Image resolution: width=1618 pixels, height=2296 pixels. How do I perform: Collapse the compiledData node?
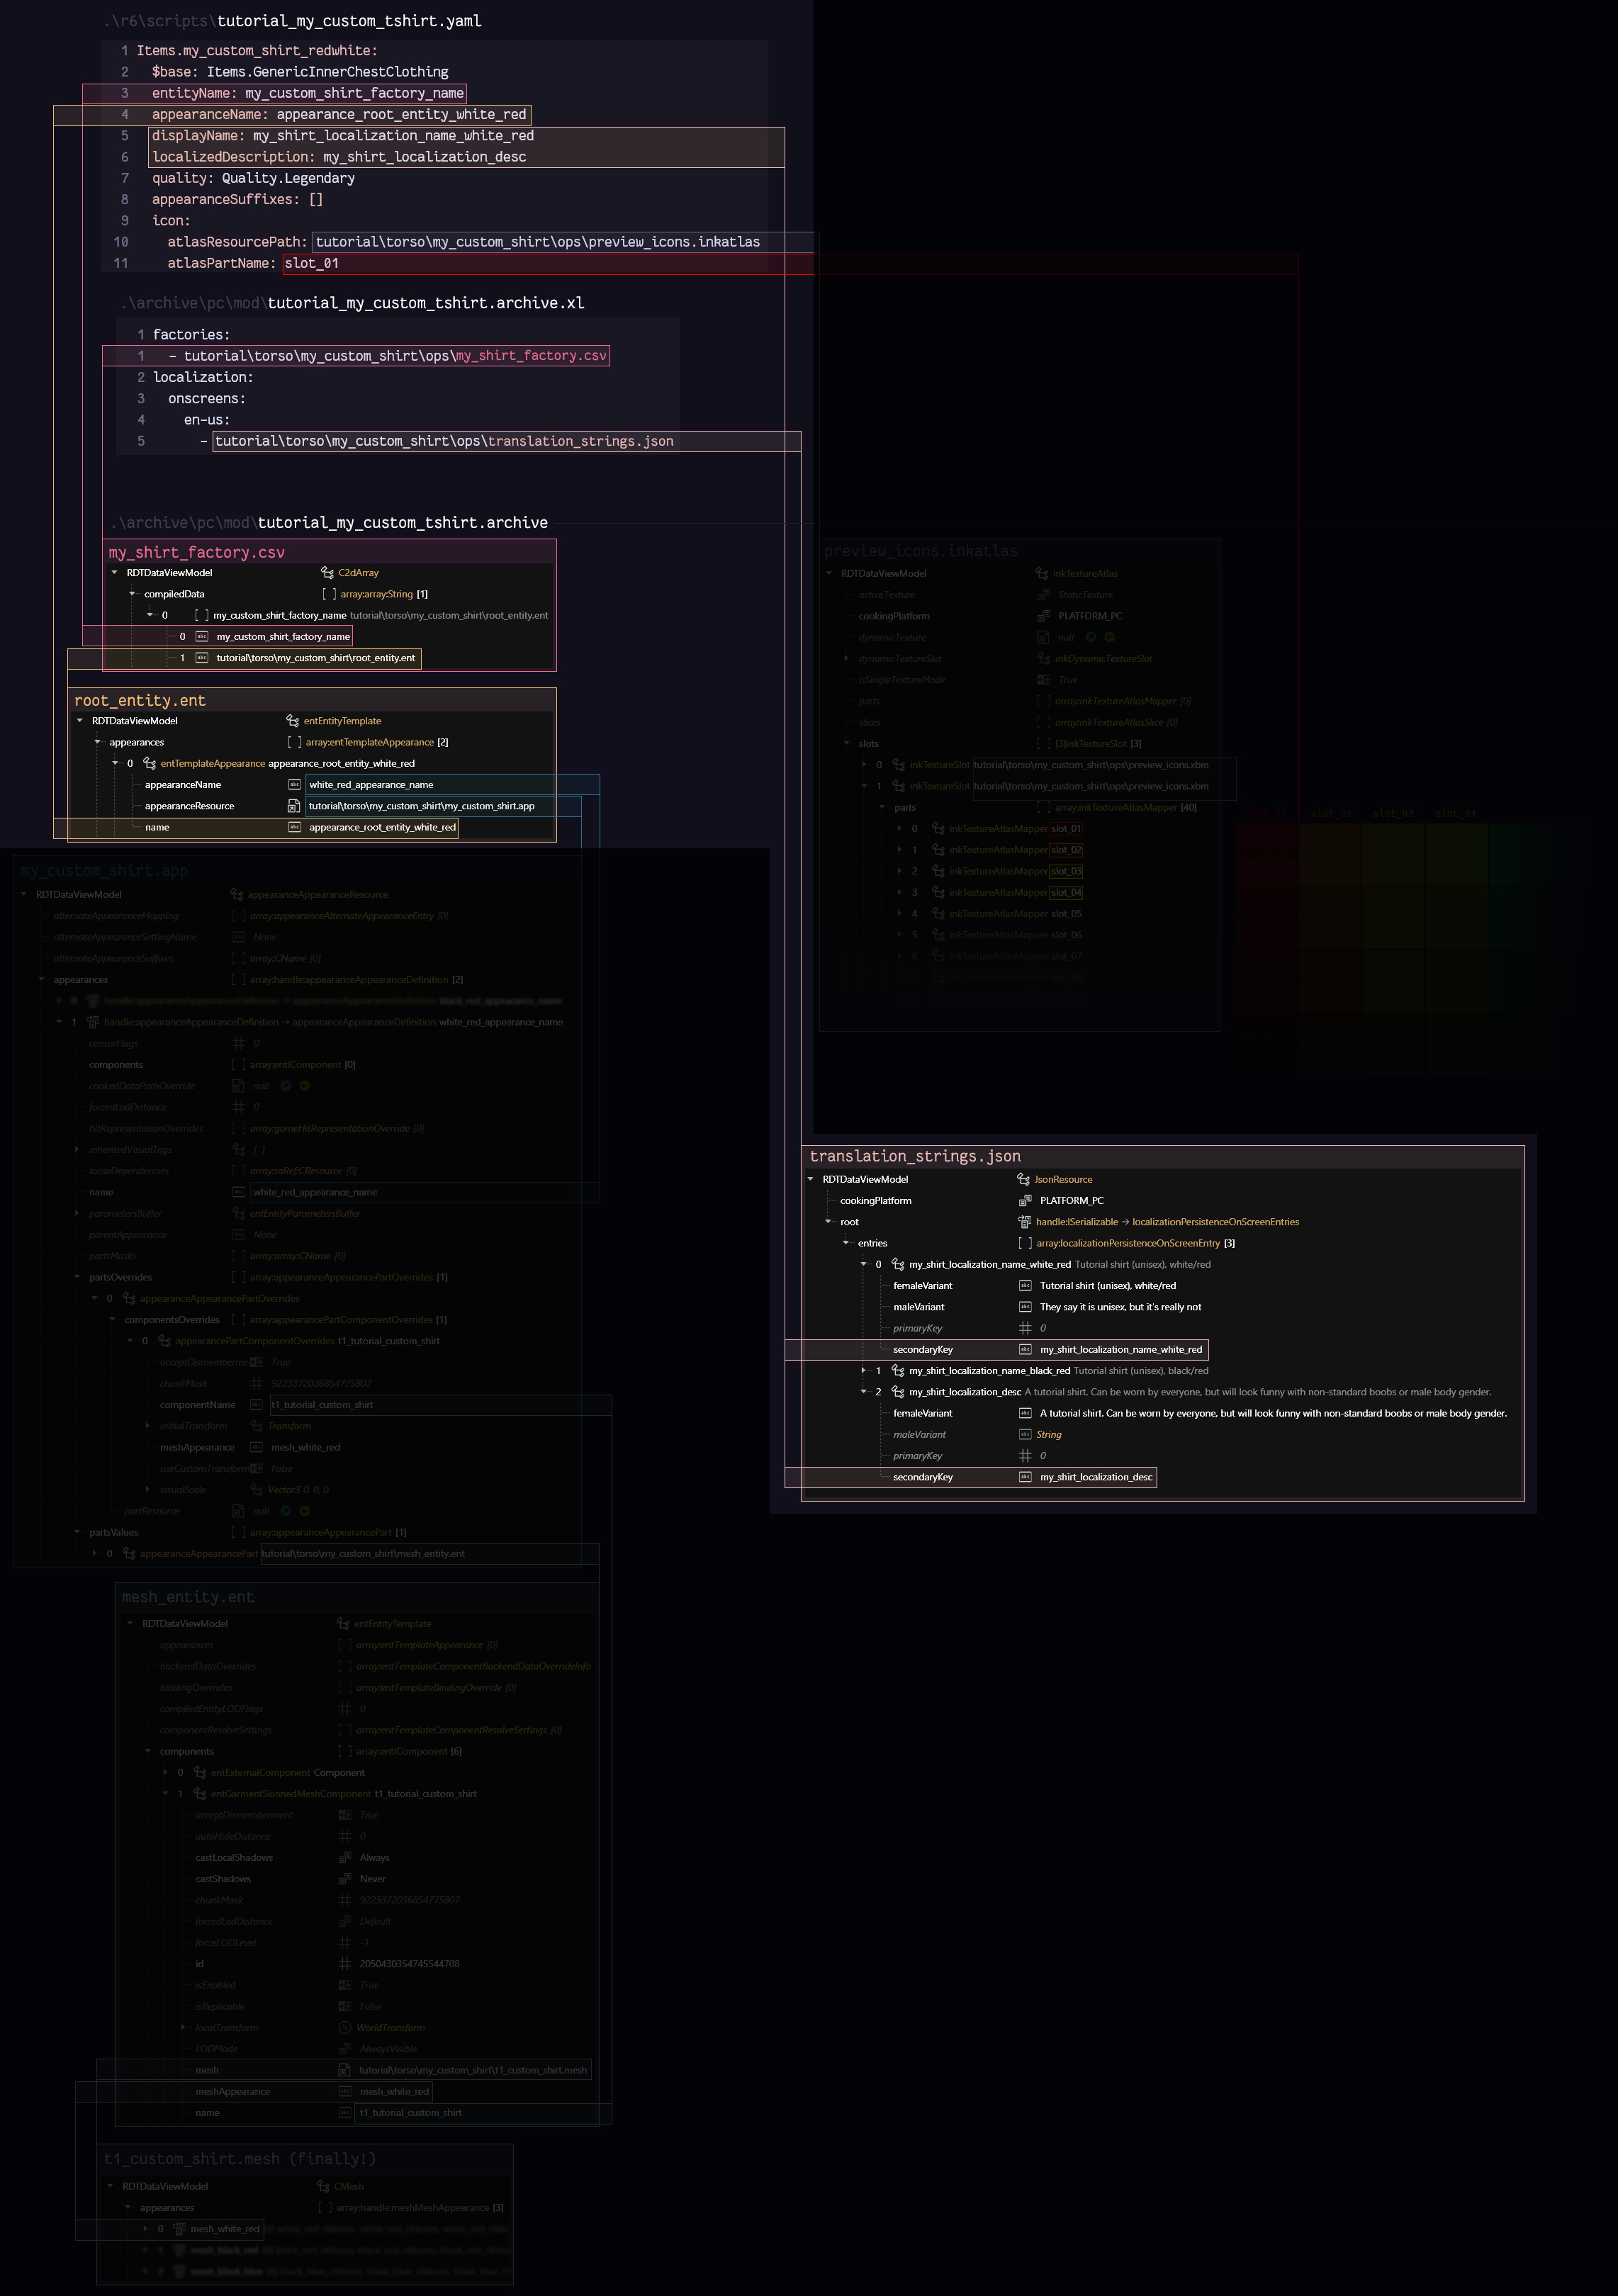pos(132,594)
